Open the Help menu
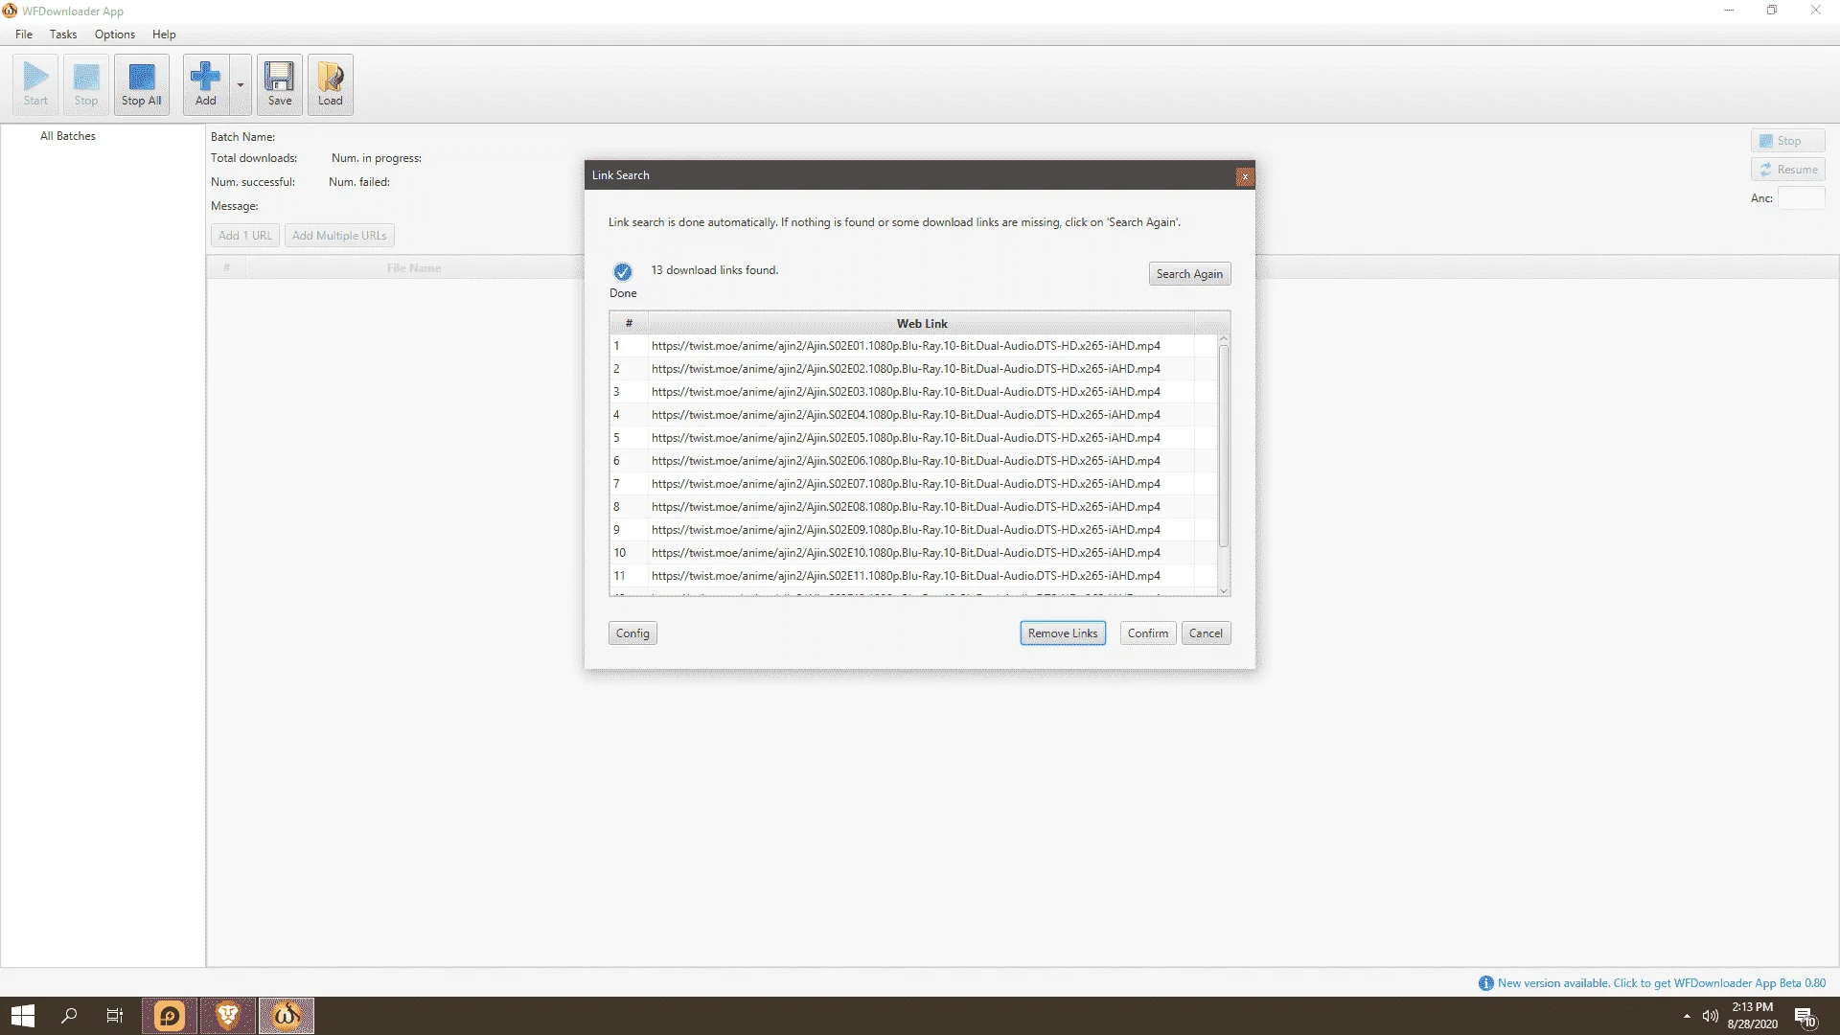1840x1035 pixels. tap(164, 34)
